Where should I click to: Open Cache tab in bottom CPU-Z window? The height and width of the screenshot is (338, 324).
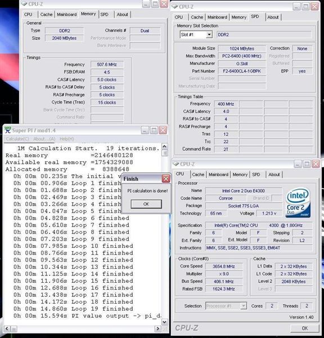[198, 175]
